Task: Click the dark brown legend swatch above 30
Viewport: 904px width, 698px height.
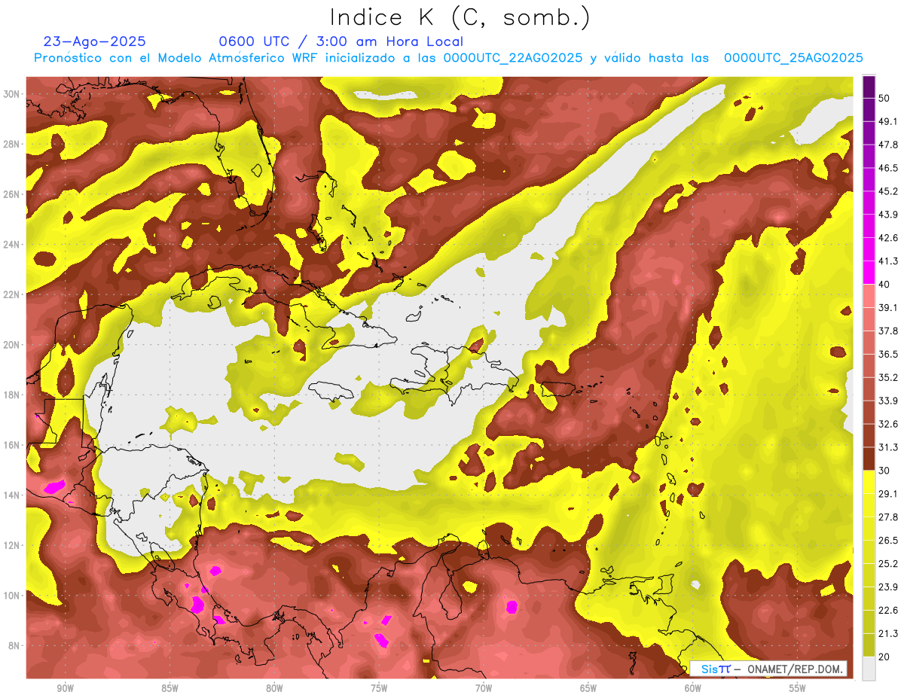Action: pos(869,459)
